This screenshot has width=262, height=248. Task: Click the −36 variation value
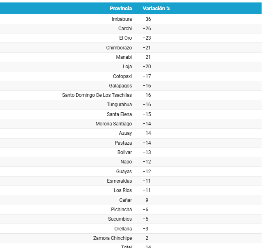pyautogui.click(x=147, y=19)
